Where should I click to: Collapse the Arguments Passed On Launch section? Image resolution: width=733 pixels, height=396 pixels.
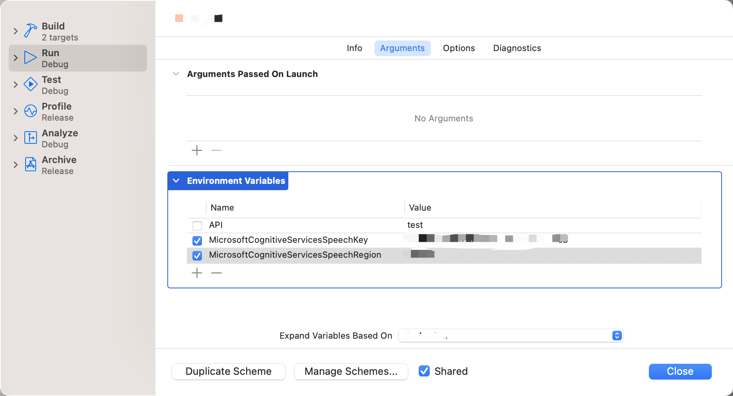(176, 74)
